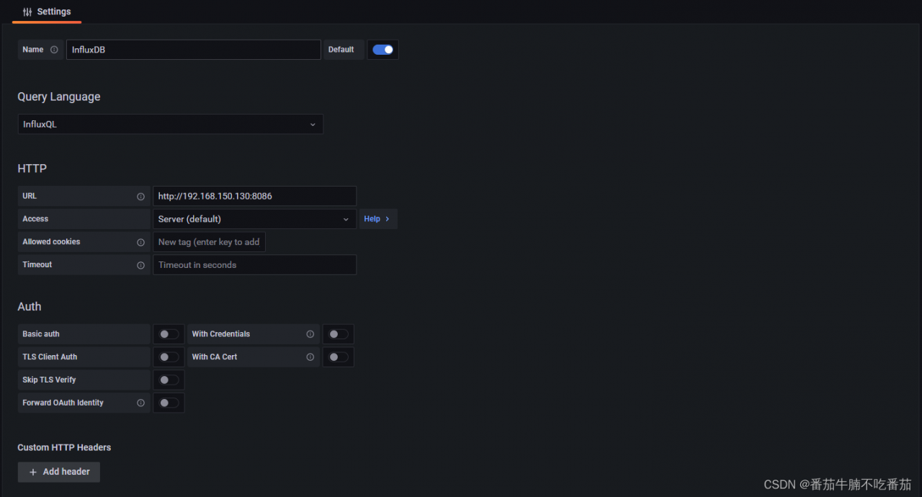Open the Settings tab
Image resolution: width=922 pixels, height=497 pixels.
pyautogui.click(x=47, y=12)
